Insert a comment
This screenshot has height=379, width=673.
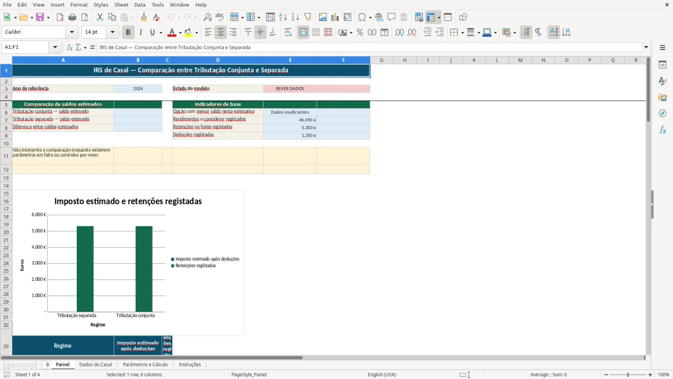click(x=391, y=17)
